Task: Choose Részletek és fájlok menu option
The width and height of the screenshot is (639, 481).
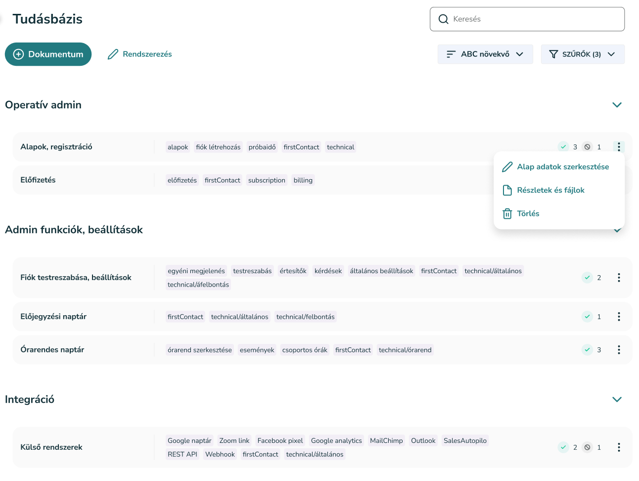Action: pyautogui.click(x=550, y=190)
